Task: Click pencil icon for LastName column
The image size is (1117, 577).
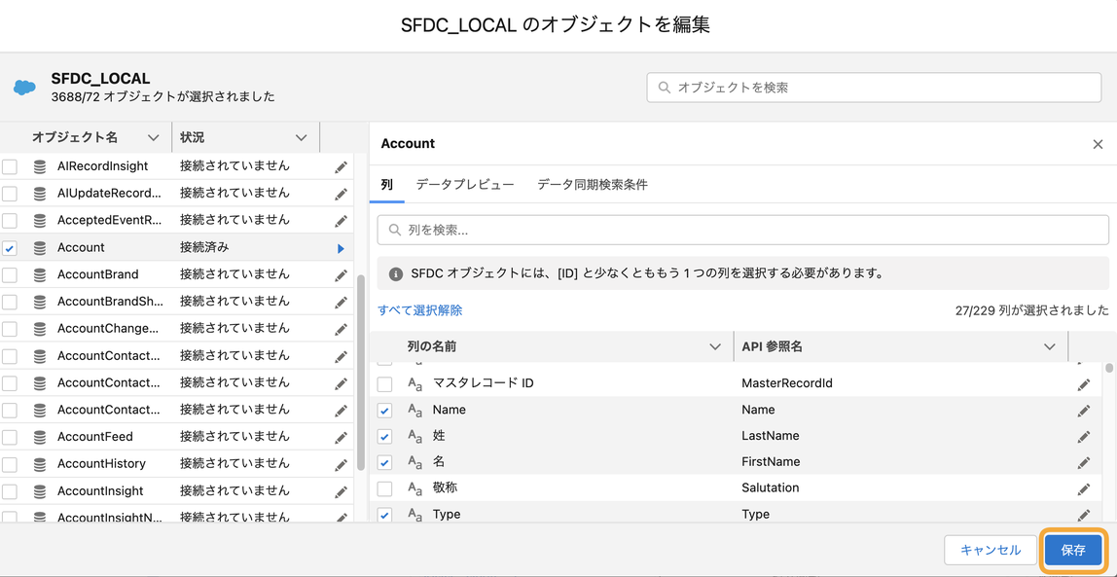Action: coord(1083,437)
